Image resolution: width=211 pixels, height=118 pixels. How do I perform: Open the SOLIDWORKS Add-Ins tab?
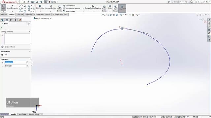pyautogui.click(x=42, y=14)
